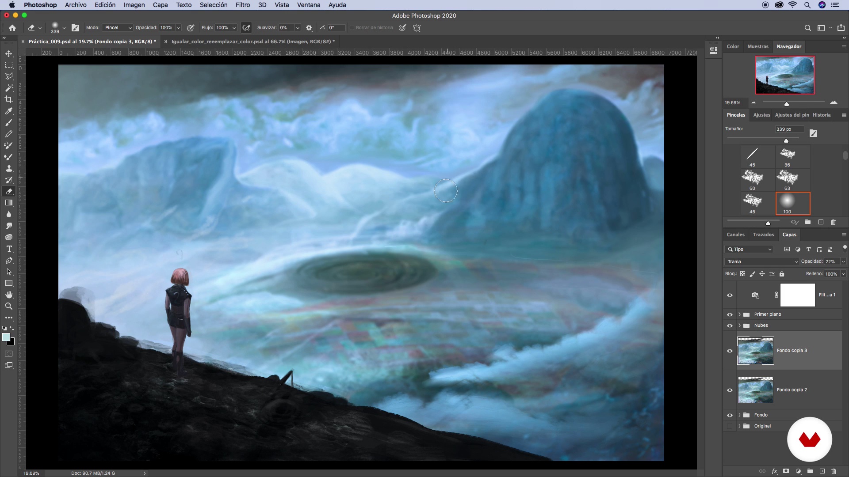Add a layer mask to current layer
This screenshot has width=849, height=477.
click(x=786, y=471)
